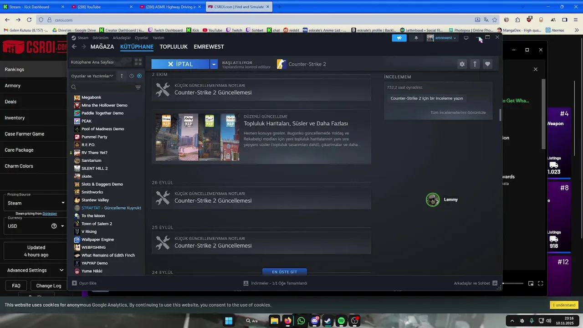
Task: Switch Steam to Big Picture mode
Action: click(466, 38)
